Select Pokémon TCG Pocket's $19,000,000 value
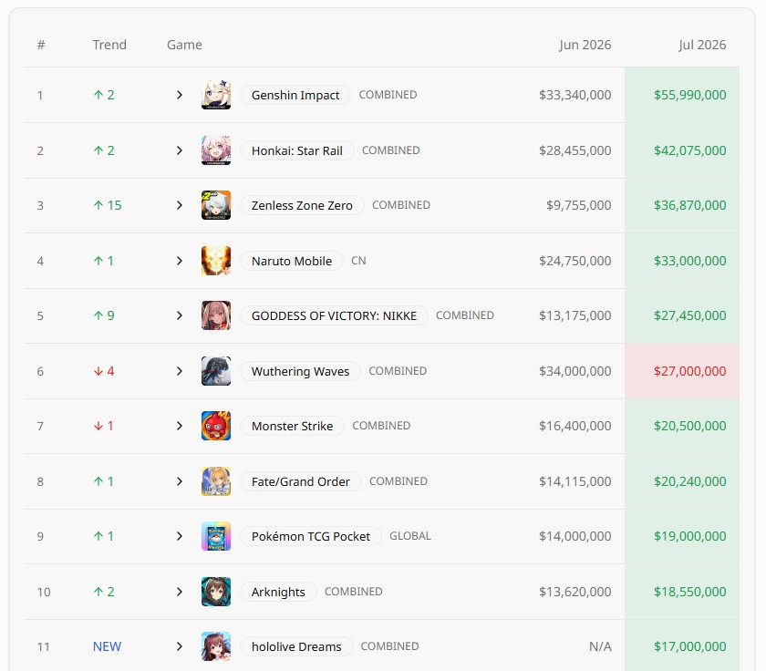This screenshot has width=766, height=671. (x=689, y=536)
